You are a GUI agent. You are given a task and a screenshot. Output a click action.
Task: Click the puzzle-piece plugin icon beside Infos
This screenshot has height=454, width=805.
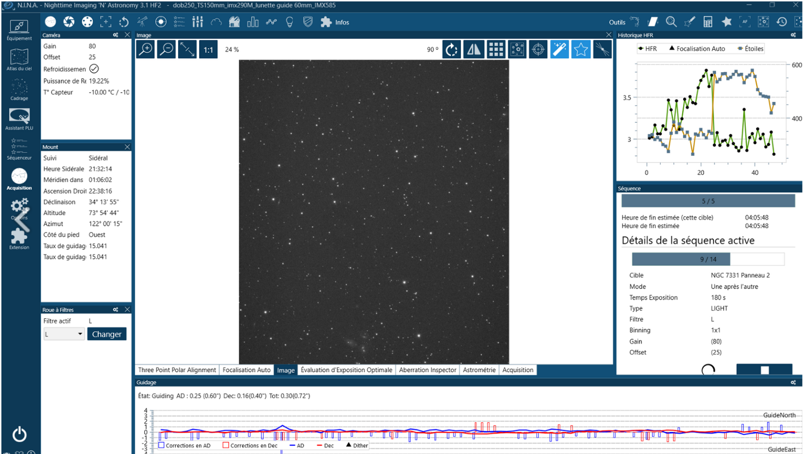tap(326, 22)
